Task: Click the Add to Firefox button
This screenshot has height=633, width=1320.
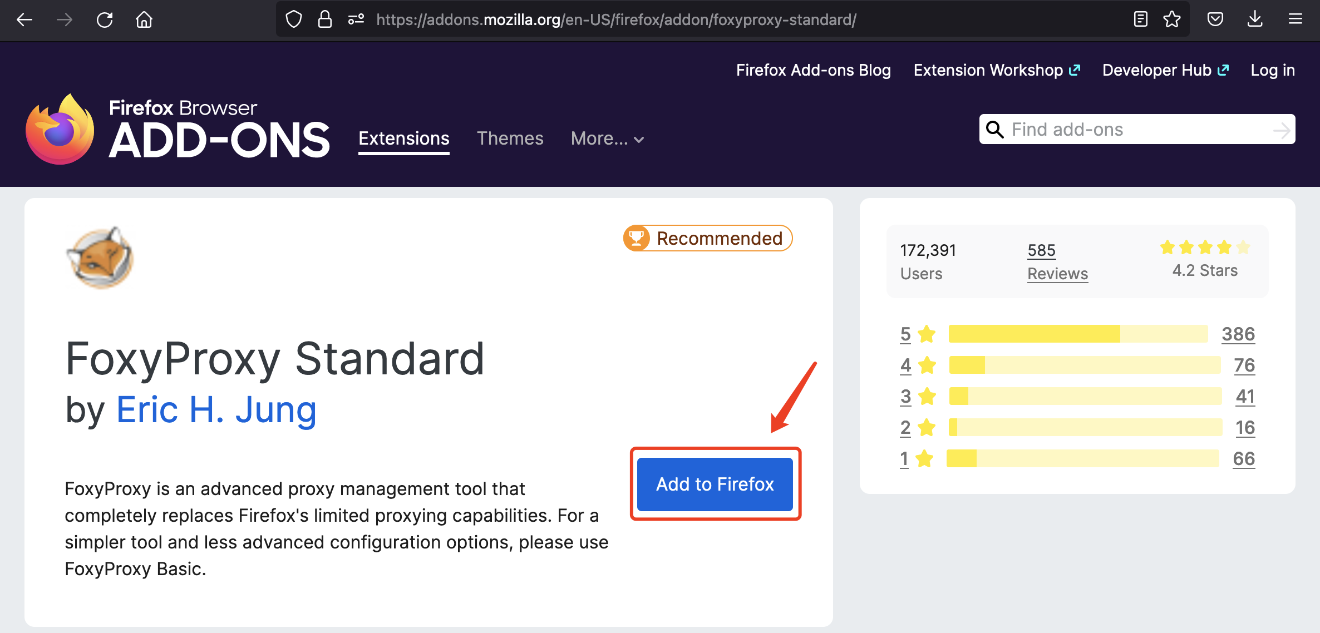Action: [715, 484]
